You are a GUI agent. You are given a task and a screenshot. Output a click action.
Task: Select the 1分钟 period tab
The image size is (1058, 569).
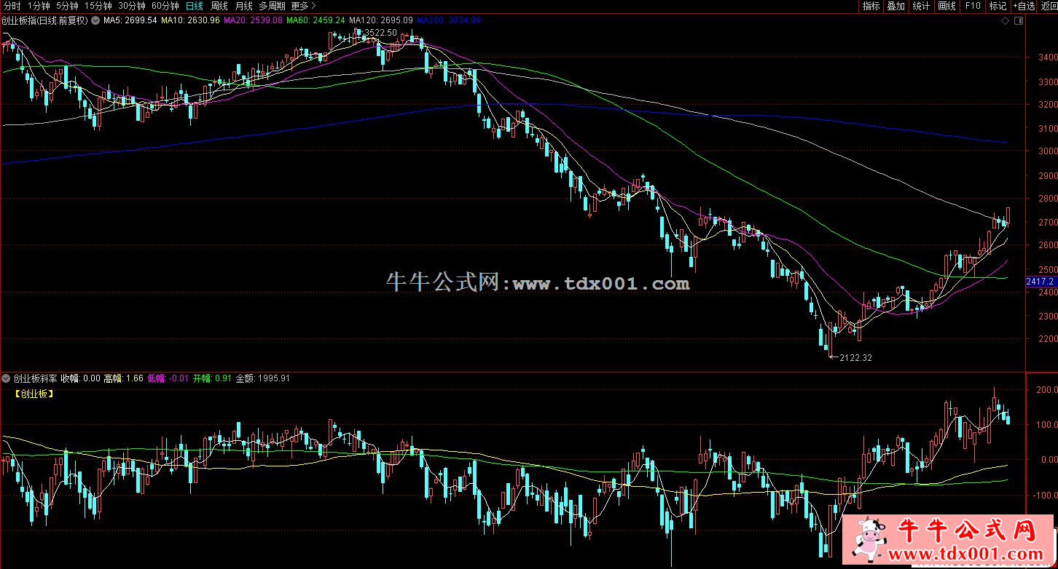point(38,6)
